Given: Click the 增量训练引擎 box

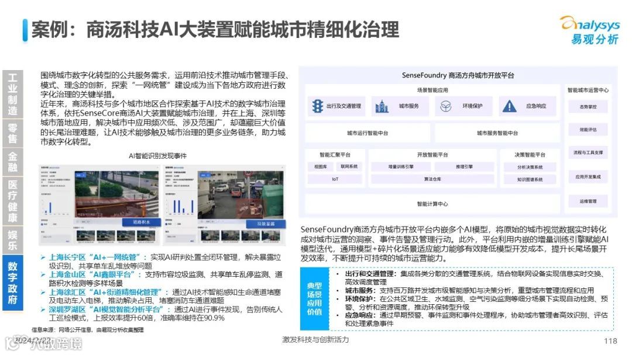Looking at the screenshot, I should 401,166.
